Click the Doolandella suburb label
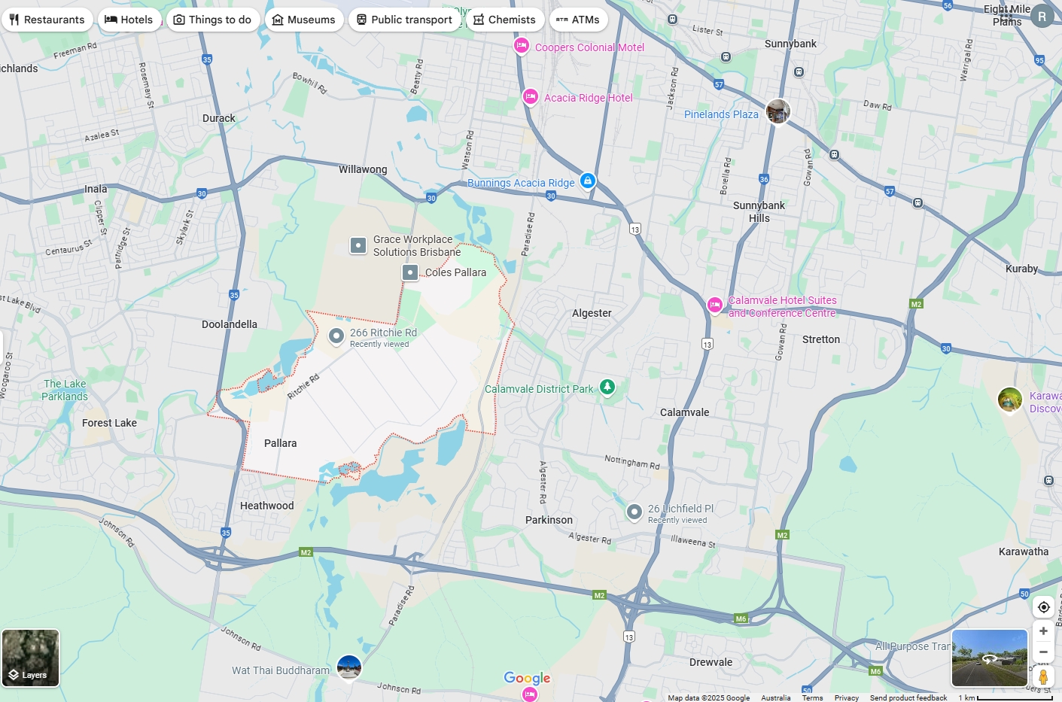 click(x=230, y=324)
